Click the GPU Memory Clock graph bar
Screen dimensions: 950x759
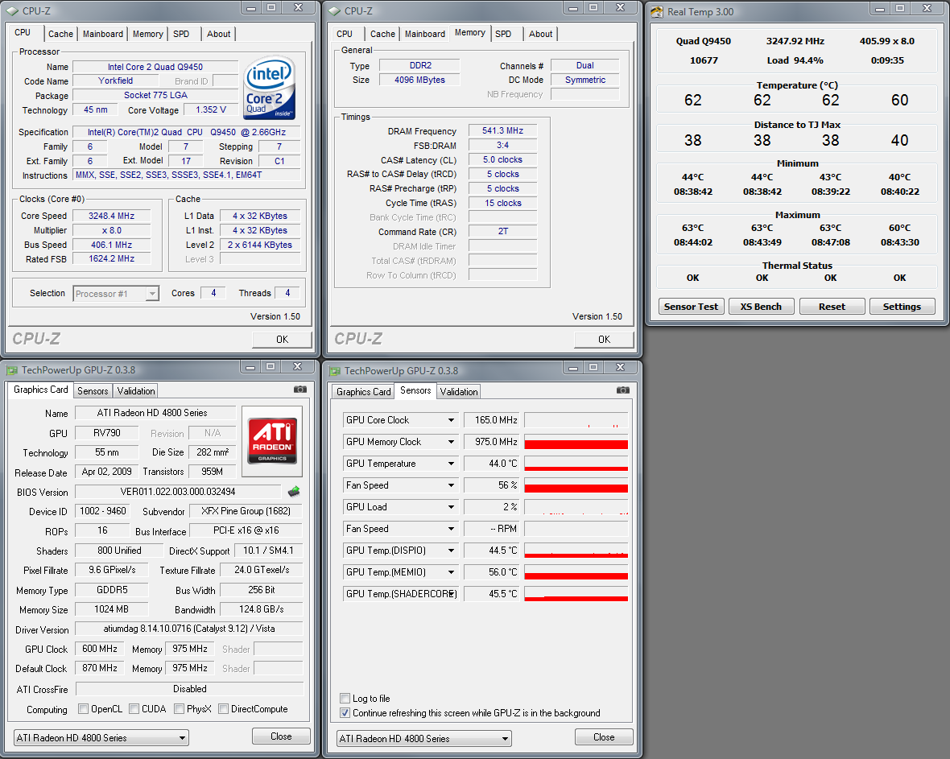point(576,442)
